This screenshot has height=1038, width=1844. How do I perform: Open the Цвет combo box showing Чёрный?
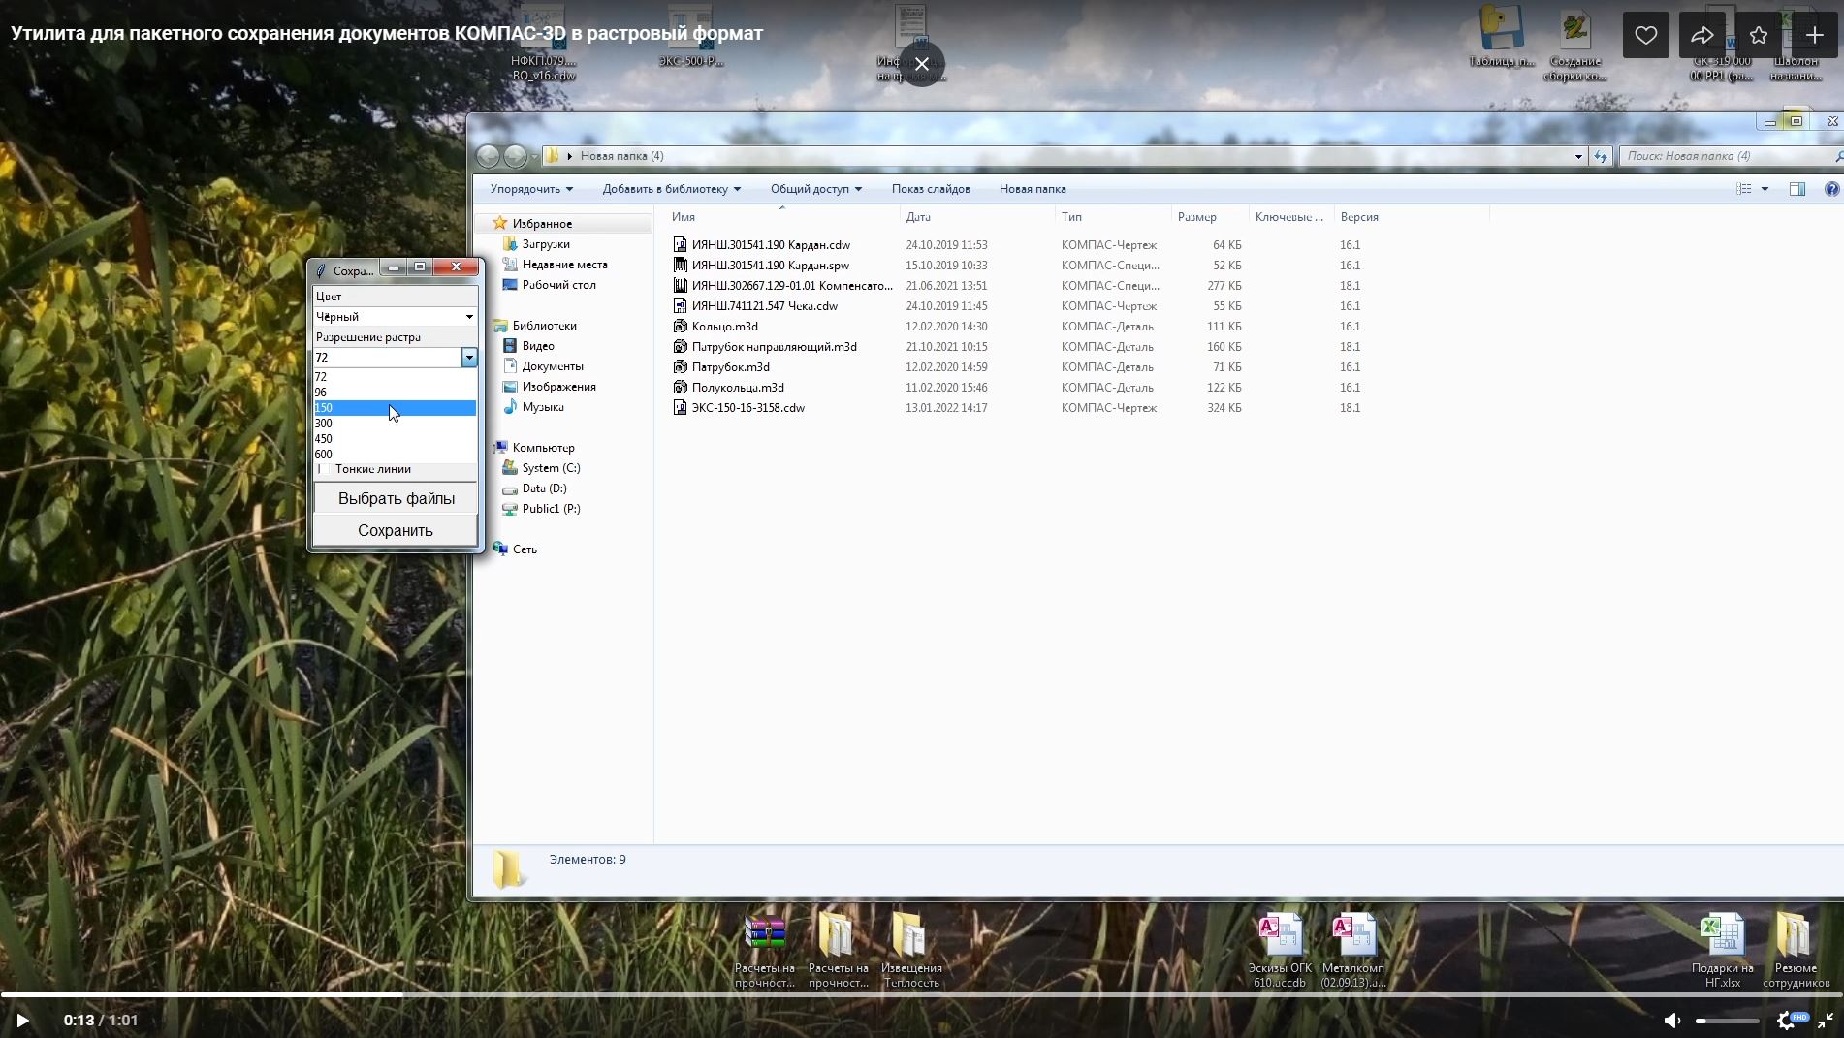[x=395, y=317]
